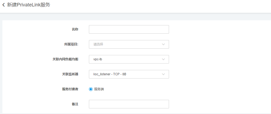271x114 pixels.
Task: Click the 关联内网负载均衡 field label
Action: 65,59
